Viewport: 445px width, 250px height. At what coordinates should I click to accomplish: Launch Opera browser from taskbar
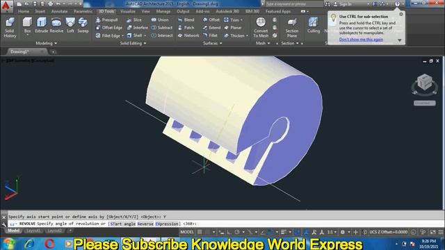[49, 244]
